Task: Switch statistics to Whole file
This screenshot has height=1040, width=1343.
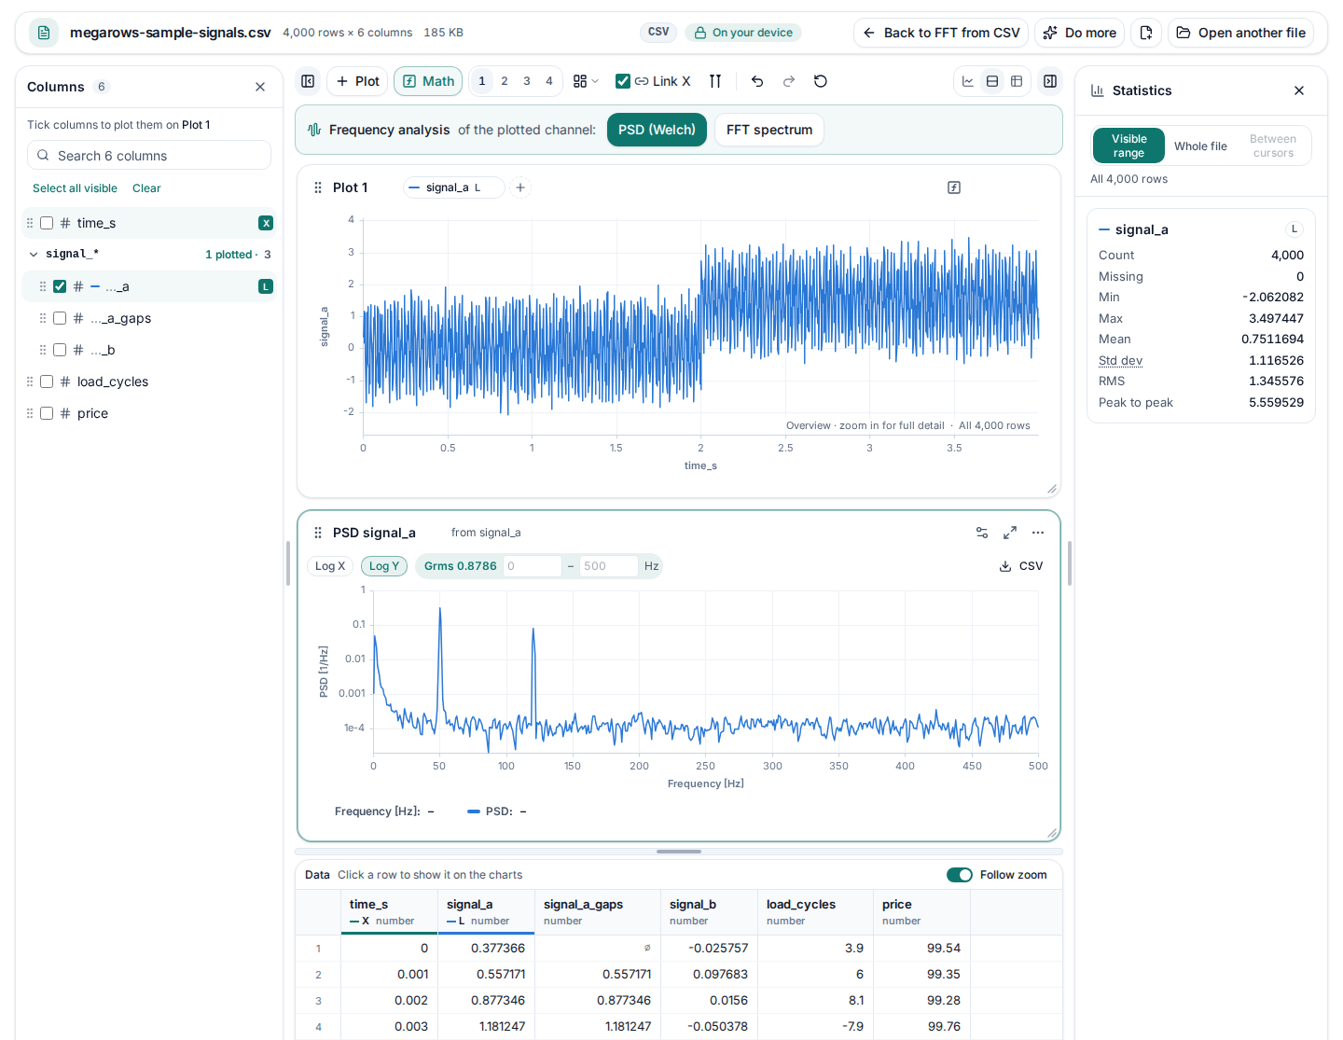Action: (x=1200, y=146)
